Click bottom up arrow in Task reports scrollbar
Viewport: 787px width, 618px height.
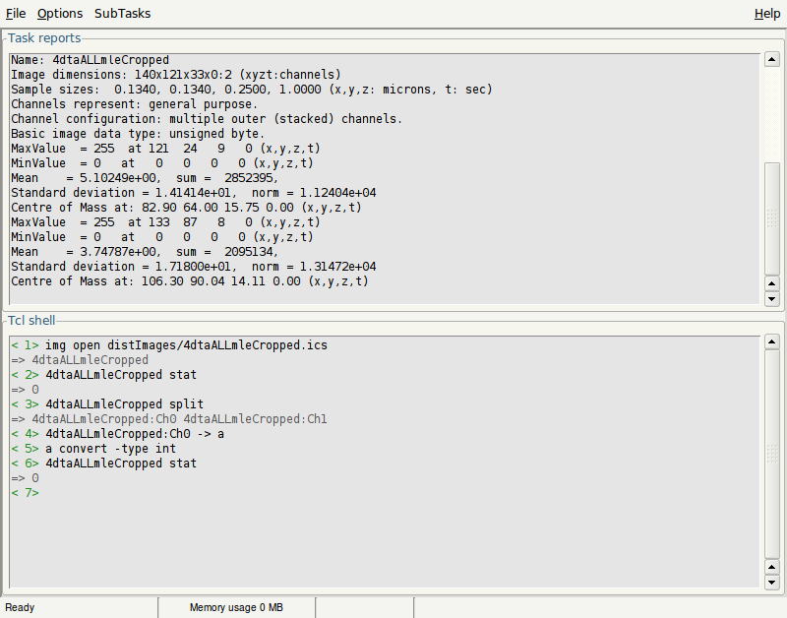pos(771,283)
